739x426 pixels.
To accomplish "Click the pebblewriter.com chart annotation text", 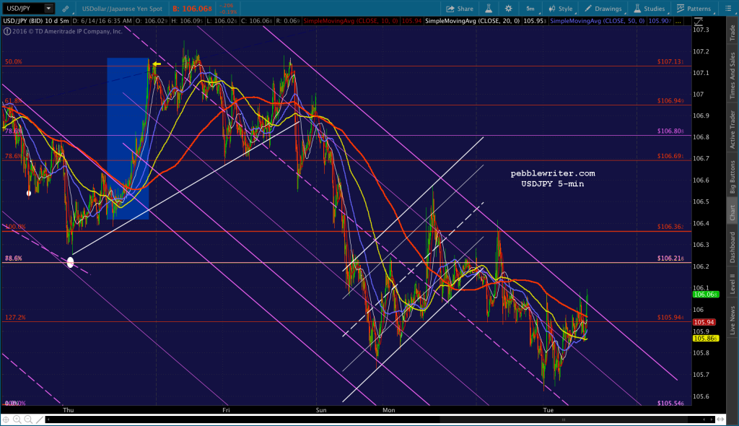I will point(553,173).
